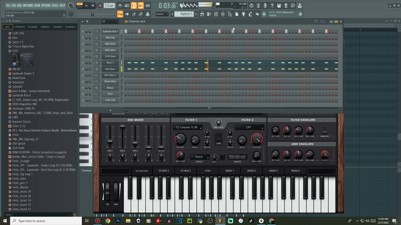401x225 pixels.
Task: Select the Reese Bass channel button
Action: 110,81
